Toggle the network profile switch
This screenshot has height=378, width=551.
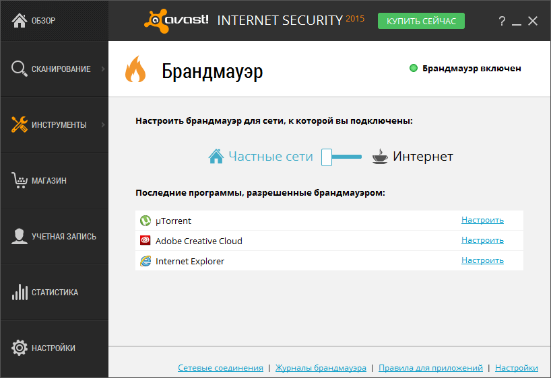coord(342,157)
